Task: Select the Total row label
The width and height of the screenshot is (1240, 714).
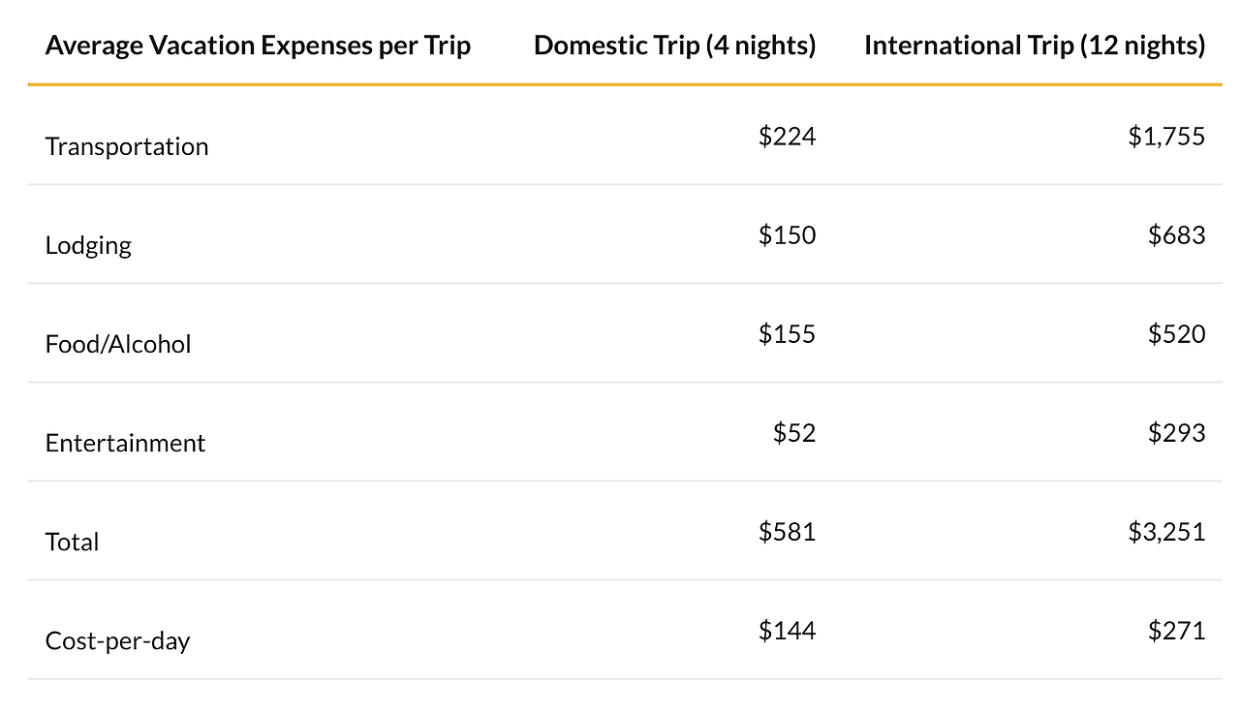Action: (x=72, y=542)
